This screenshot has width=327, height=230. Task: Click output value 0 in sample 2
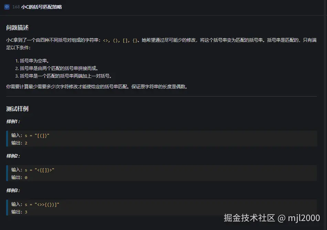[x=26, y=178]
